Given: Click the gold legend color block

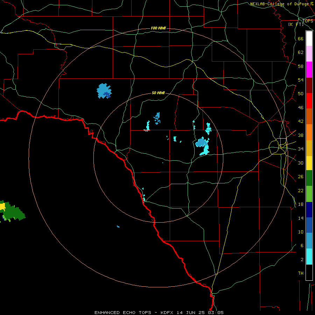Looking at the screenshot, I should (309, 148).
